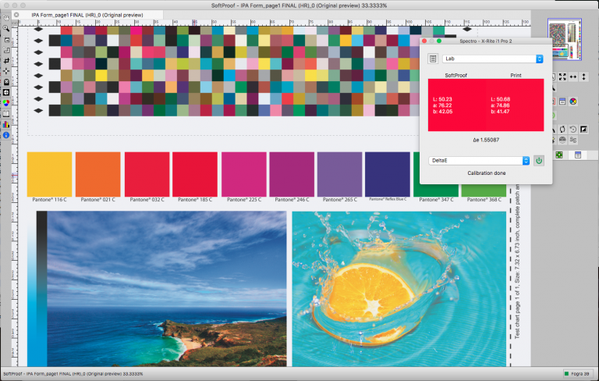Click the Δe 1.55087 value
The height and width of the screenshot is (381, 599).
(486, 140)
